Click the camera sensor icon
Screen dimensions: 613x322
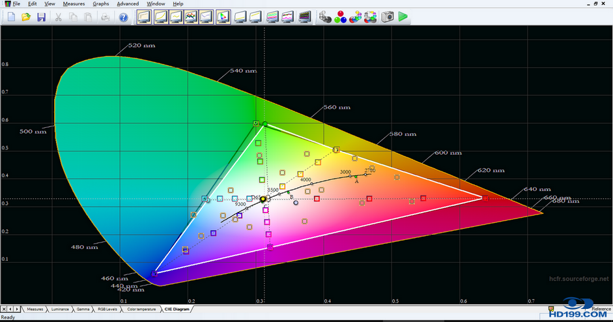388,17
